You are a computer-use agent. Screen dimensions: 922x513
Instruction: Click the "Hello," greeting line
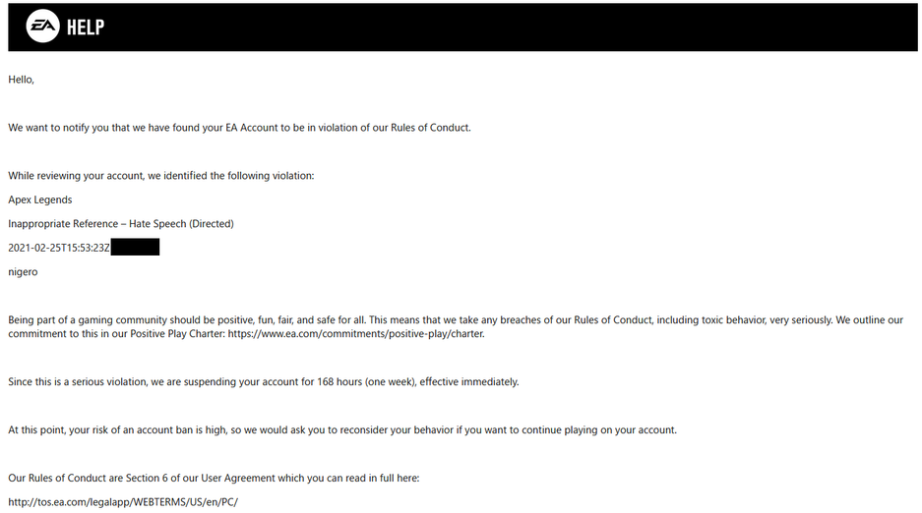[22, 80]
